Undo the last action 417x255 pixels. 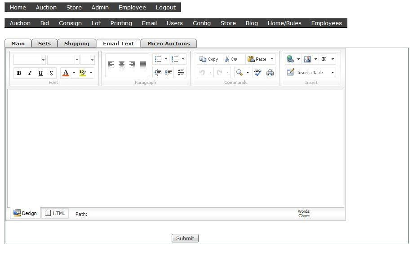[x=202, y=72]
